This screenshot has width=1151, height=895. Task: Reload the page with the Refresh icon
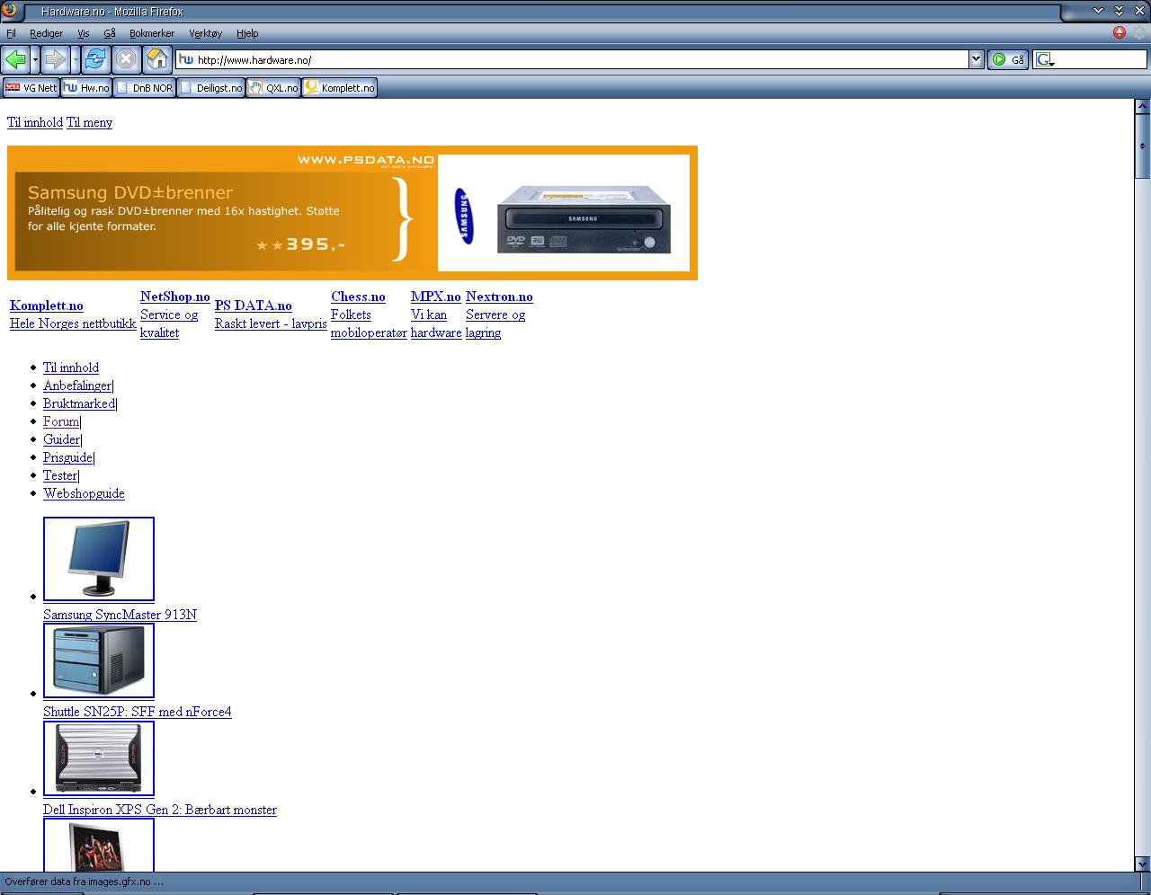point(95,59)
